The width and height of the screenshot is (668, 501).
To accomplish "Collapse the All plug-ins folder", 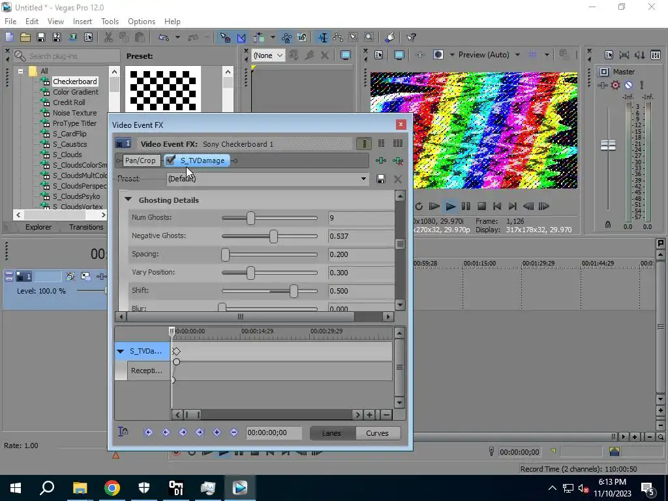I will 20,71.
